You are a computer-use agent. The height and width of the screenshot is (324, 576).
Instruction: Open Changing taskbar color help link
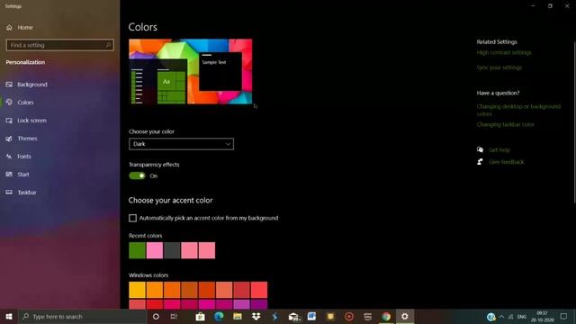click(x=505, y=124)
